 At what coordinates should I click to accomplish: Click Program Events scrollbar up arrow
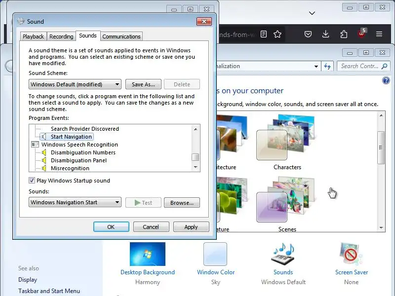click(x=196, y=129)
